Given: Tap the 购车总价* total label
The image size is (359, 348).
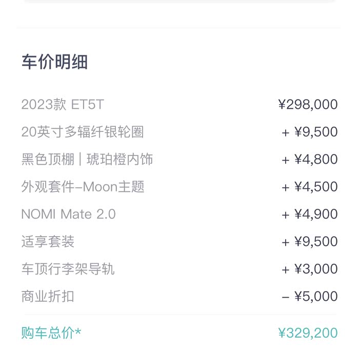Looking at the screenshot, I should click(51, 333).
